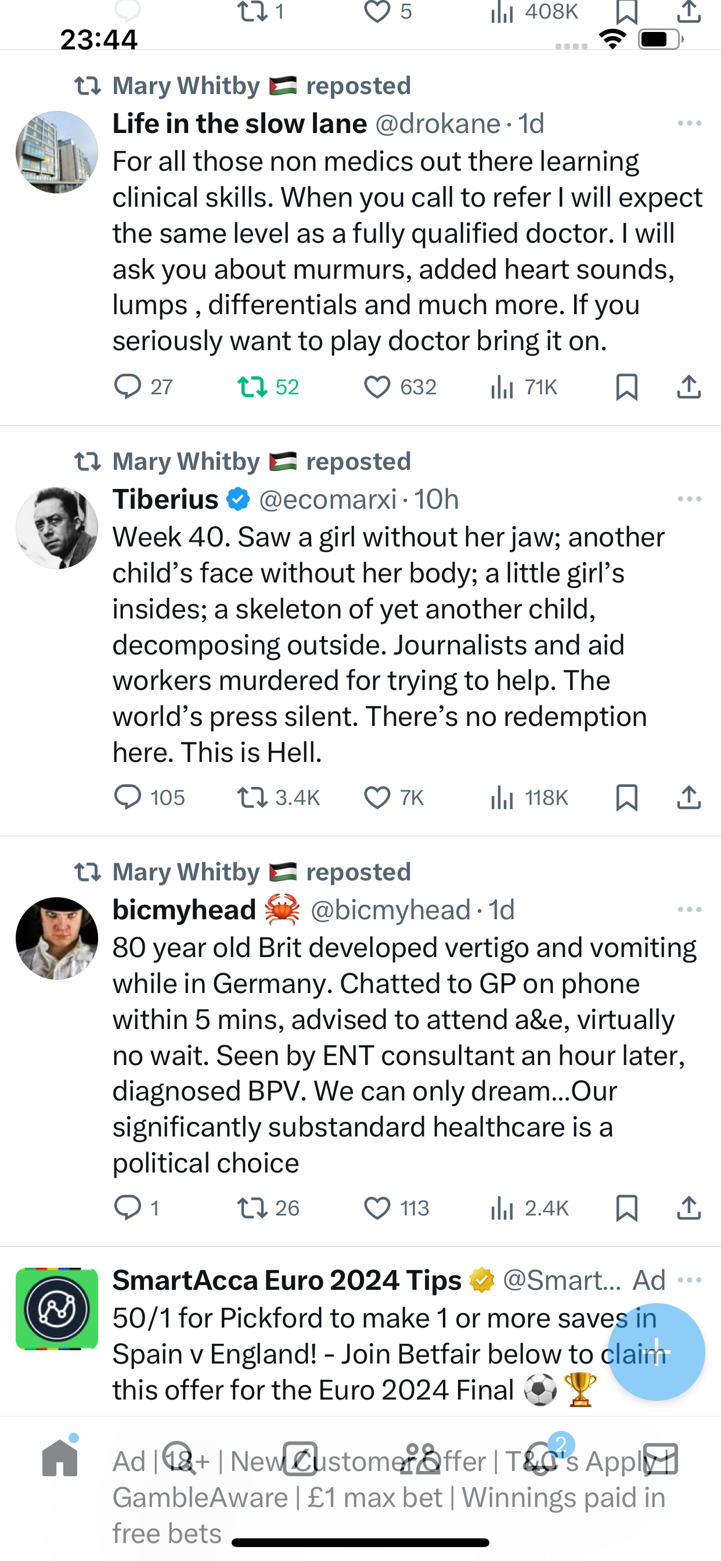Share the Tiberius post
The height and width of the screenshot is (1561, 721).
(688, 797)
